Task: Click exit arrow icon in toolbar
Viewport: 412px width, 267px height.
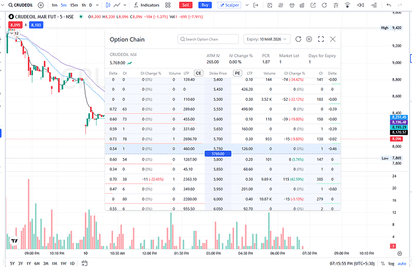Action: click(x=256, y=5)
